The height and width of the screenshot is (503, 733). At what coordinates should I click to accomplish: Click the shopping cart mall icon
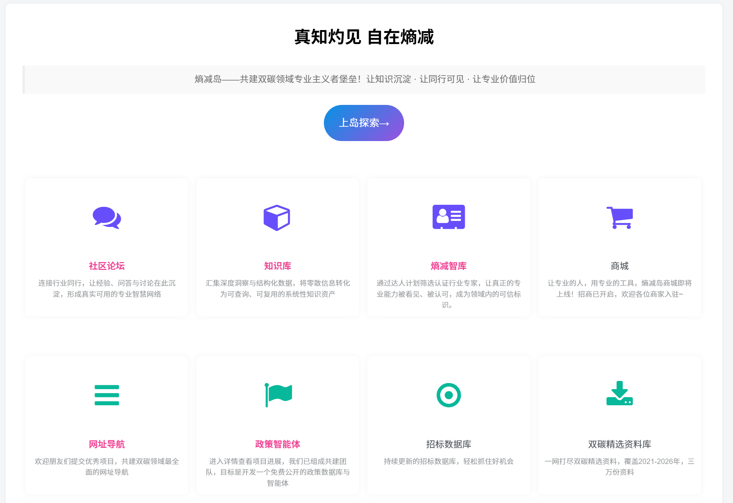pyautogui.click(x=619, y=218)
